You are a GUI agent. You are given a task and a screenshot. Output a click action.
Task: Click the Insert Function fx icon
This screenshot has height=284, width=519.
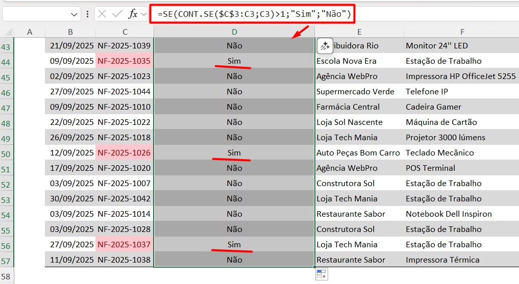(x=133, y=14)
